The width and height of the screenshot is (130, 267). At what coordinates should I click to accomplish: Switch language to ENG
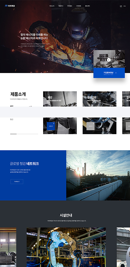tap(125, 6)
